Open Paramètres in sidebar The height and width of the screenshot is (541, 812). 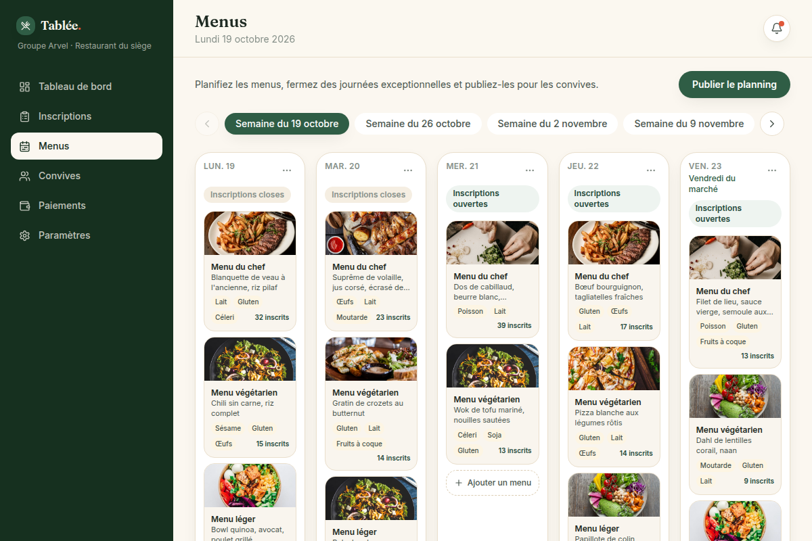[x=87, y=235]
